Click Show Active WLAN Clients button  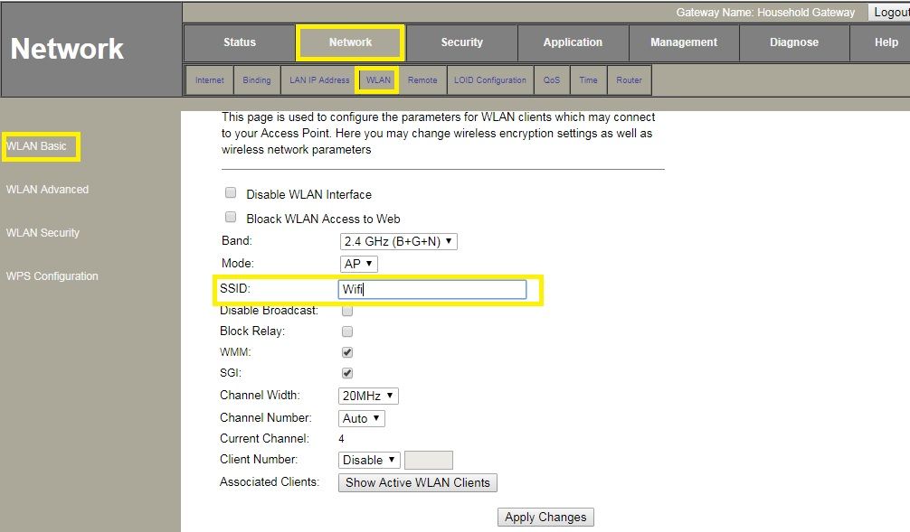point(417,482)
